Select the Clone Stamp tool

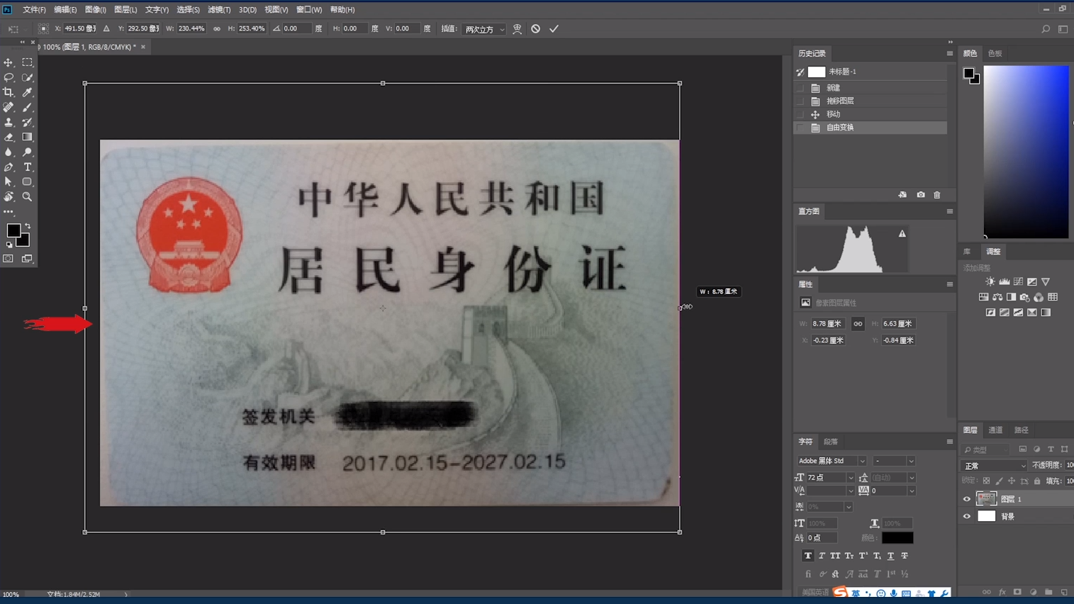click(9, 122)
